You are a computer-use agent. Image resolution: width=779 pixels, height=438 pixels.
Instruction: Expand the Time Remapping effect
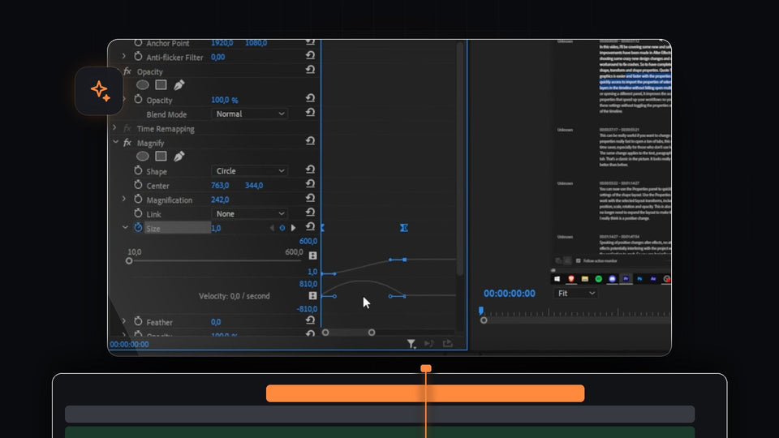114,128
